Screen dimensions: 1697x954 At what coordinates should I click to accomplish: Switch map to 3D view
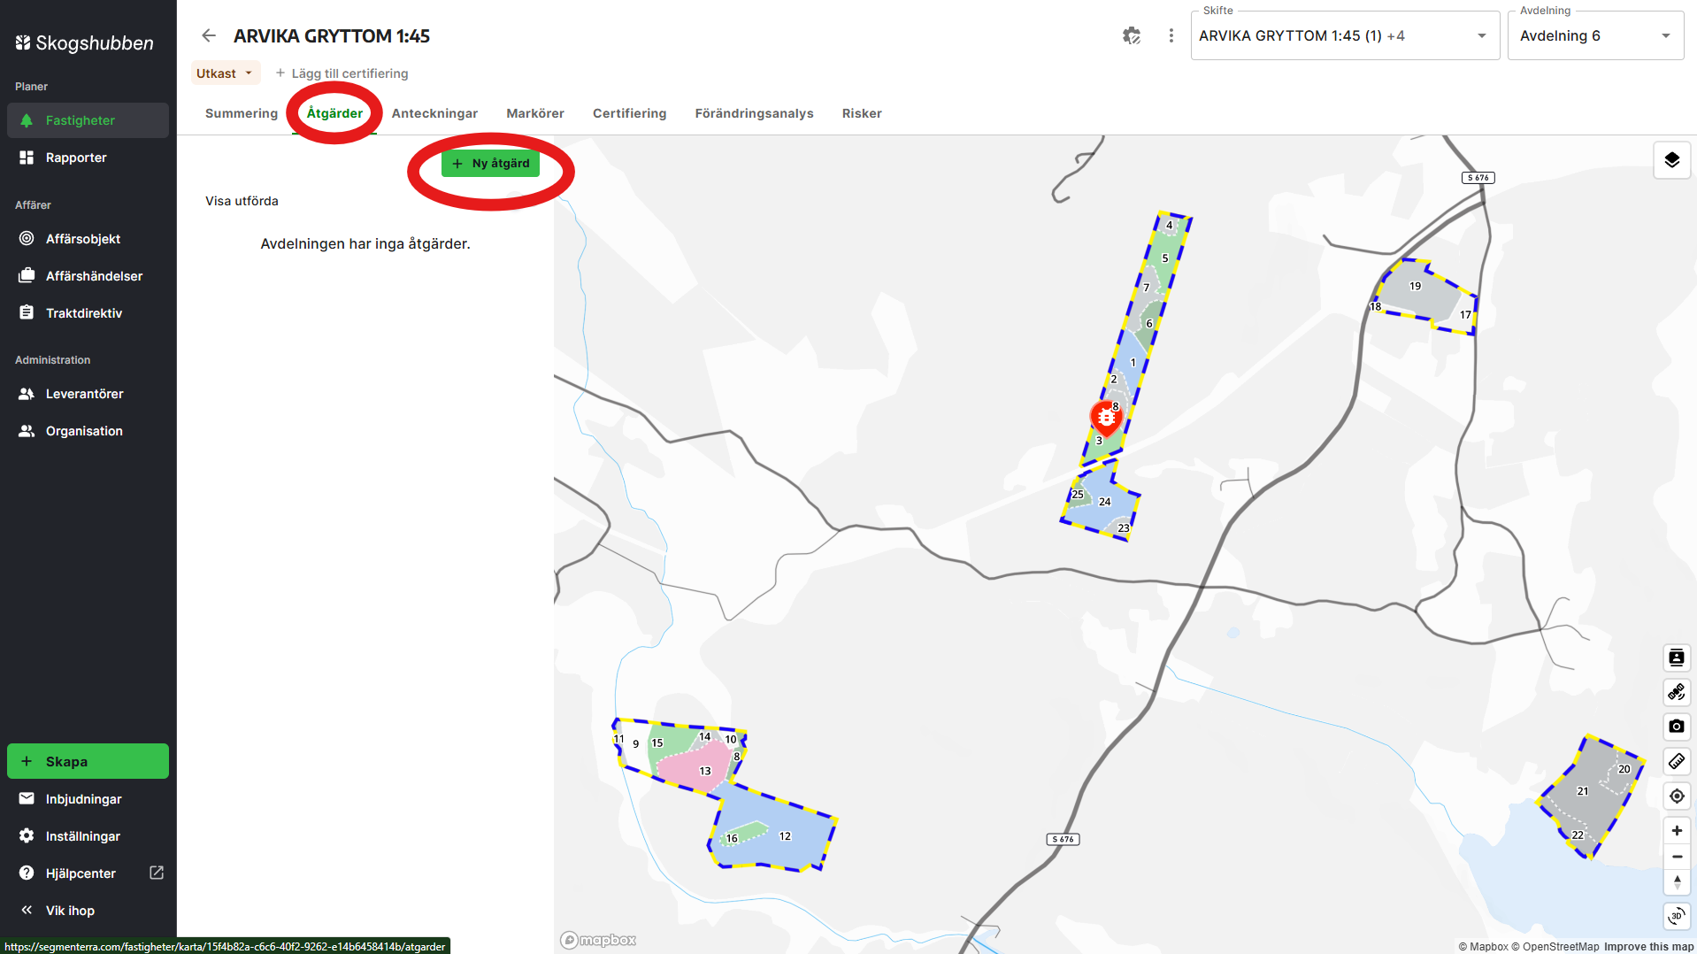pyautogui.click(x=1677, y=916)
